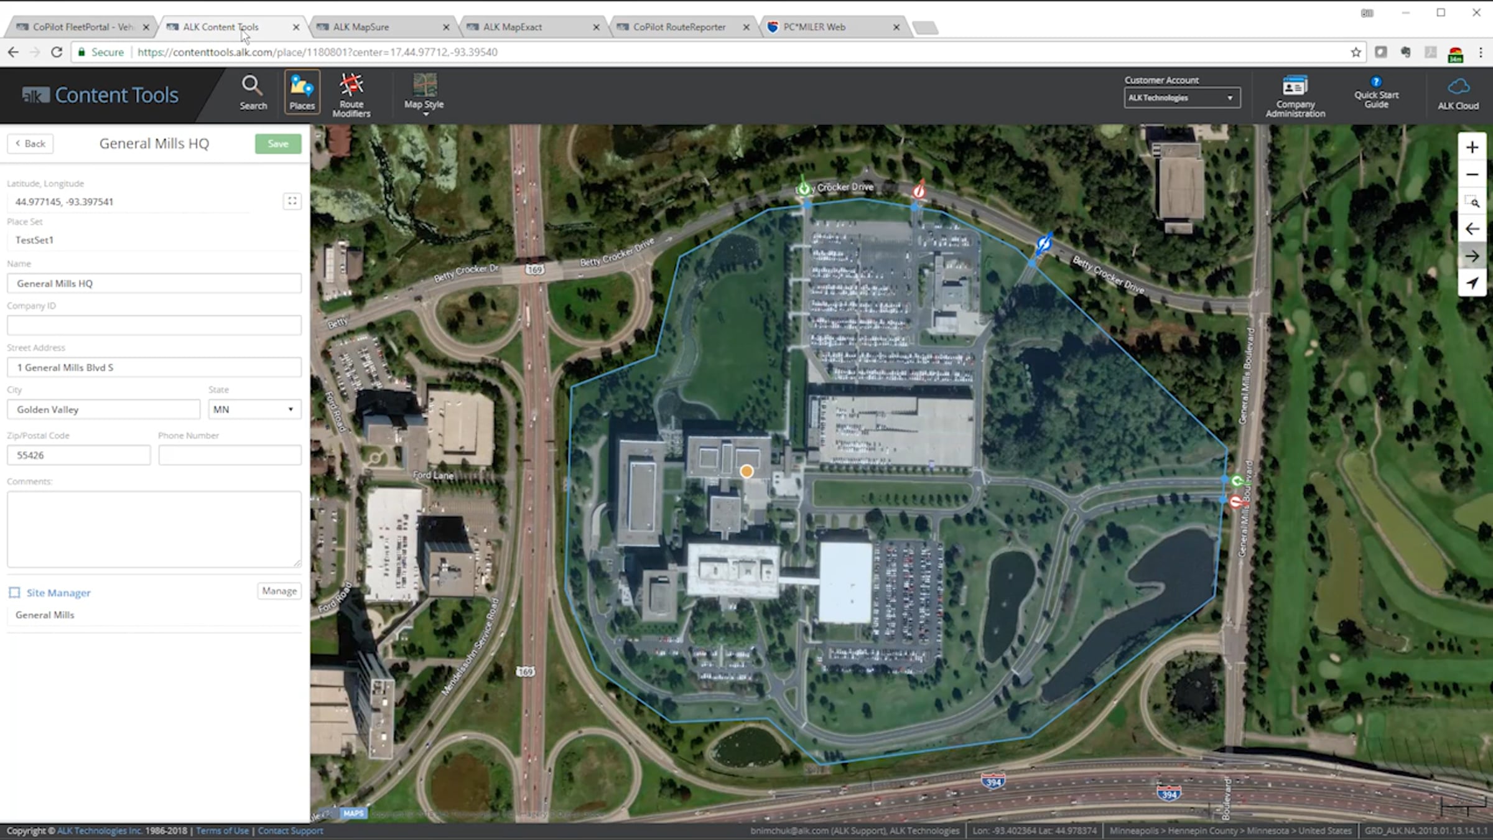Click green entry gate on Betty Crocker Drive
This screenshot has width=1493, height=840.
pos(804,187)
